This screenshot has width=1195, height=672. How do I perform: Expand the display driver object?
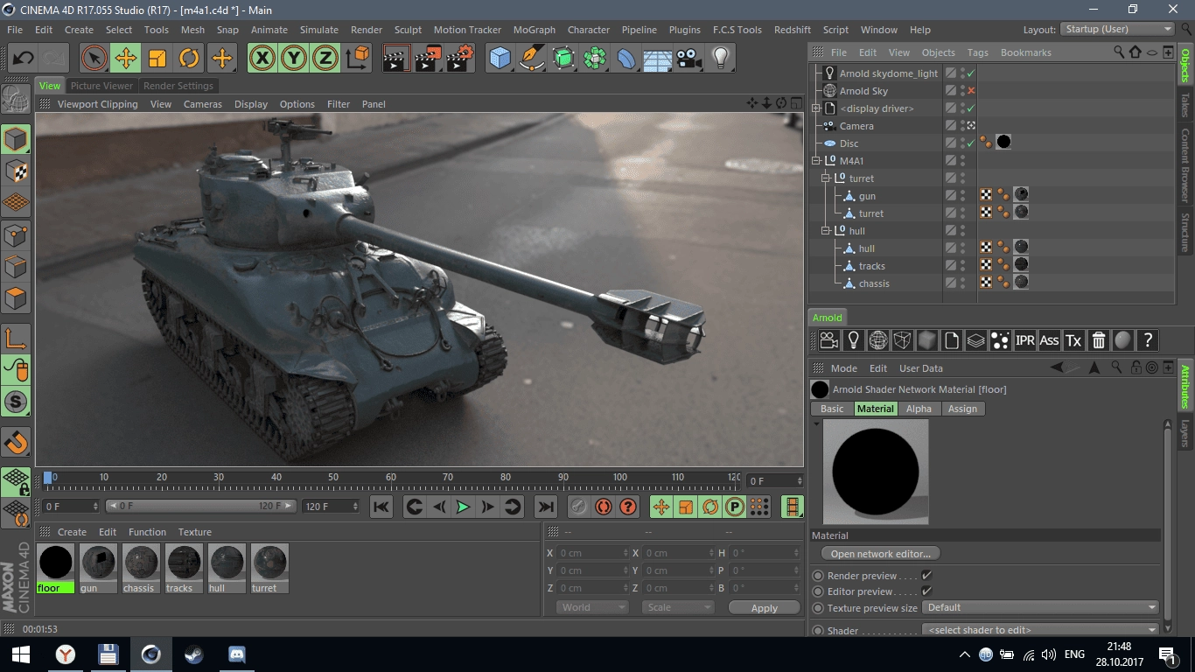coord(816,108)
